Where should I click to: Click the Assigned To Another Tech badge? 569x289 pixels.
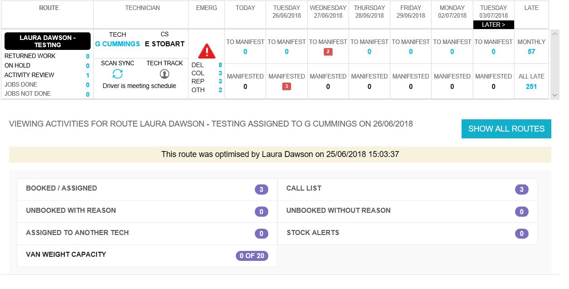pyautogui.click(x=260, y=233)
